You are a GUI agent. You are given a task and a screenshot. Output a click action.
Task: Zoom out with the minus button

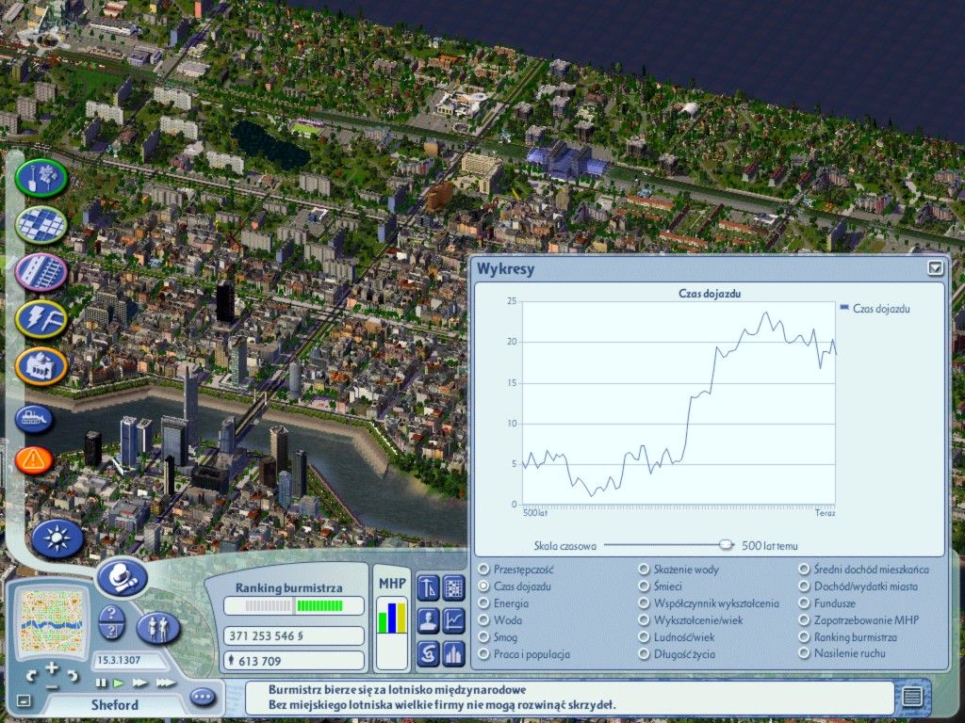pos(52,687)
